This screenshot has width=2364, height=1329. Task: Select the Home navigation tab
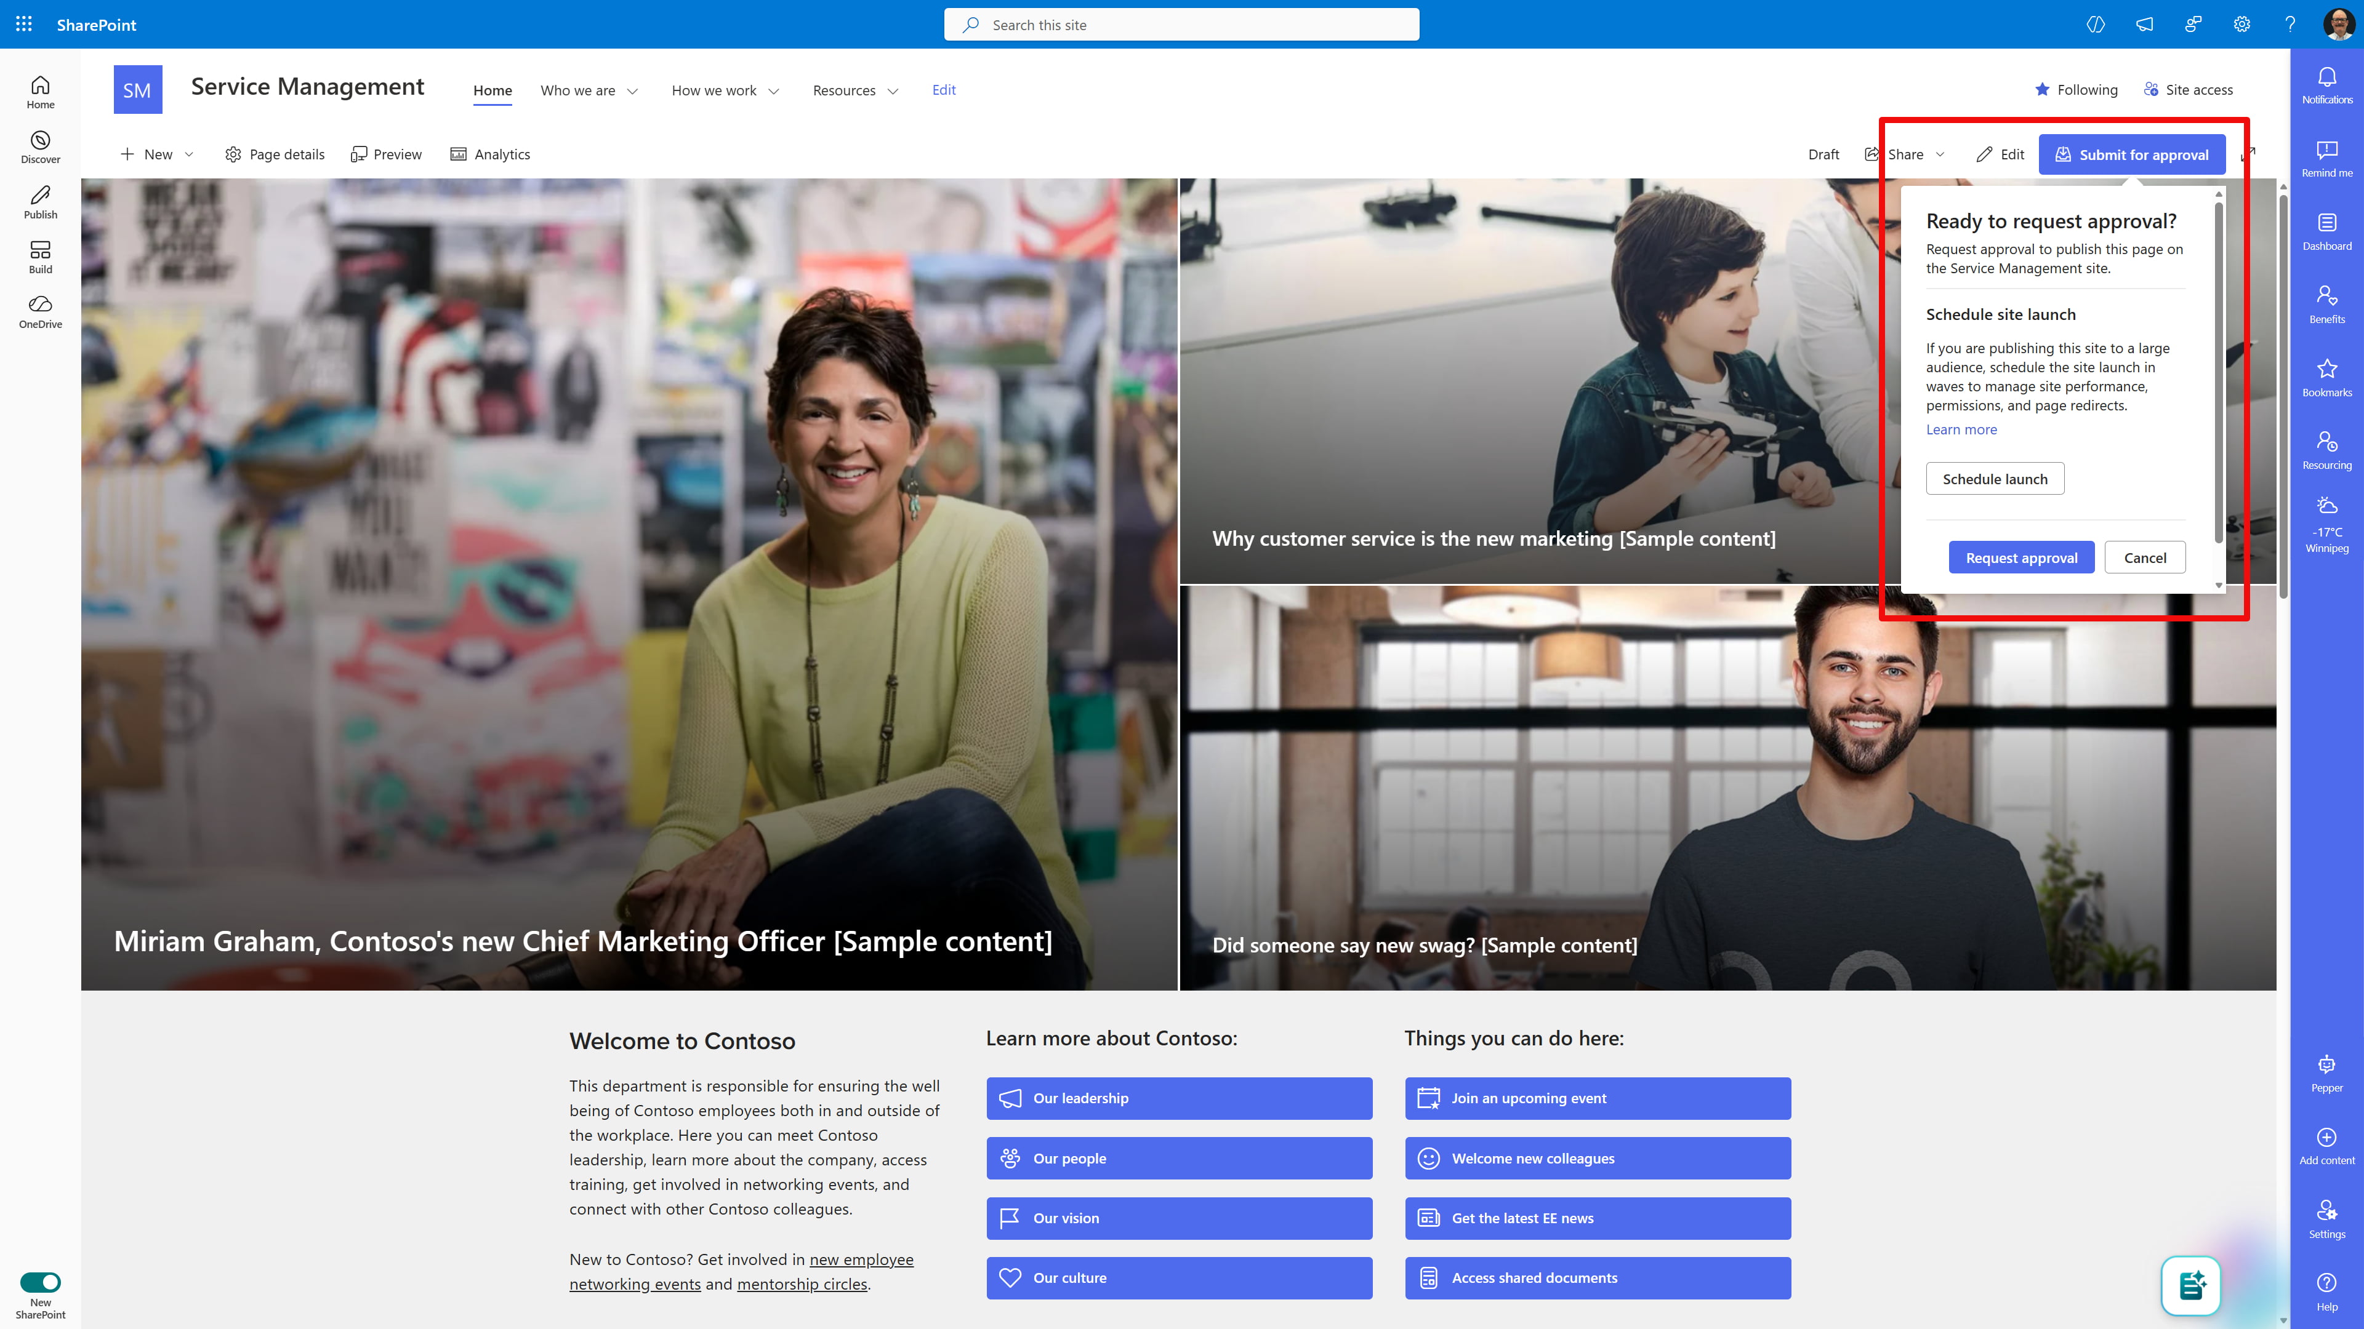(492, 91)
